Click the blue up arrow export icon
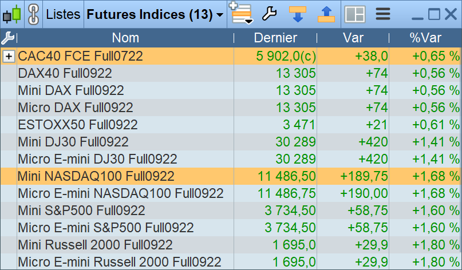This screenshot has width=462, height=270. tap(326, 14)
